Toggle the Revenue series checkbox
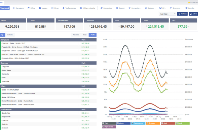Image resolution: width=198 pixels, height=132 pixels. pos(147,123)
